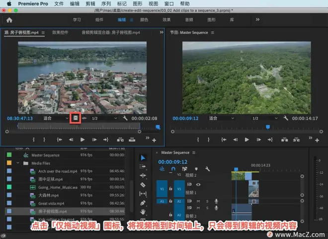Click Extract button in Program monitor
328x239 pixels.
296,139
